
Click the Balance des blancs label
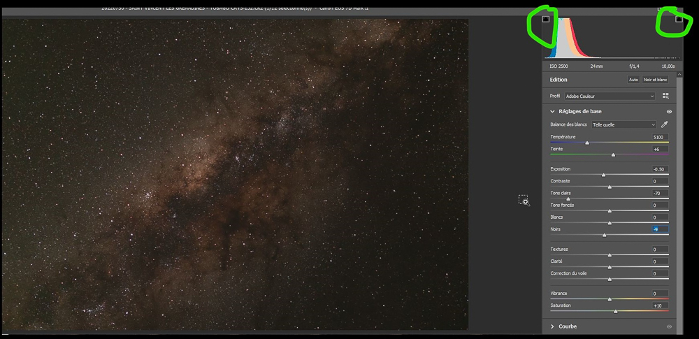tap(568, 124)
